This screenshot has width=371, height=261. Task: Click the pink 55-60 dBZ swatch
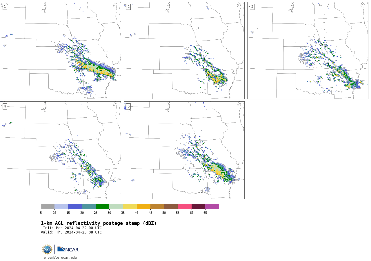pos(185,207)
